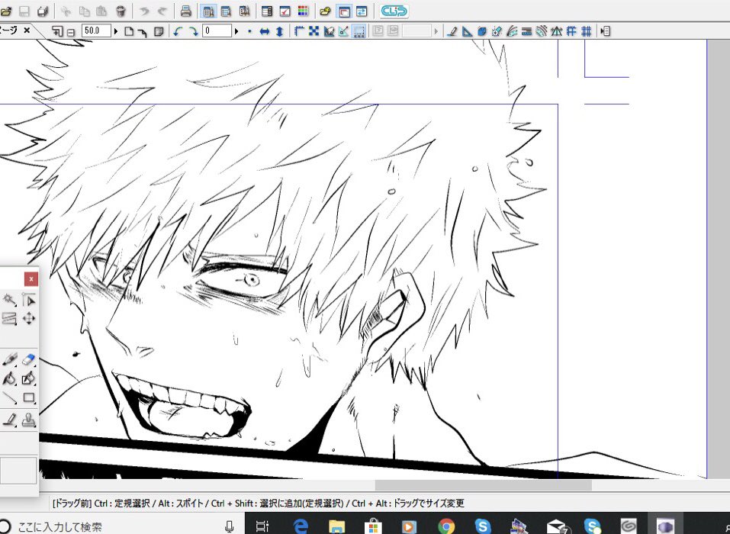Enable snap to grid icon
This screenshot has height=534, width=730.
coord(587,31)
